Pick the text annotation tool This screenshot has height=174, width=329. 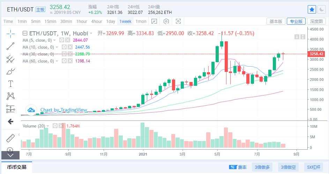tap(10, 84)
